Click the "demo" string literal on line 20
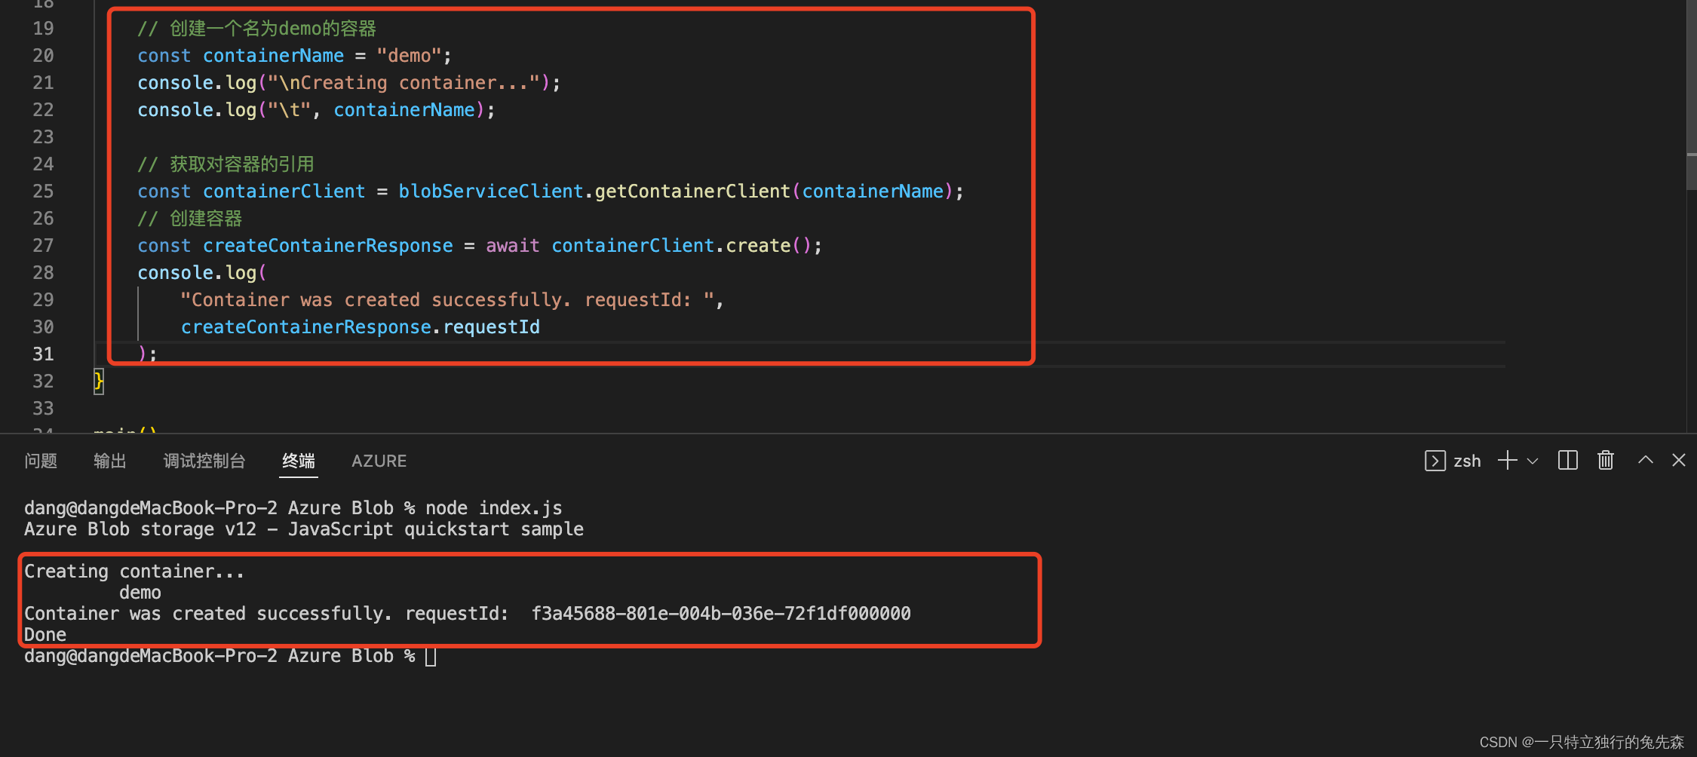The height and width of the screenshot is (757, 1697). (408, 55)
